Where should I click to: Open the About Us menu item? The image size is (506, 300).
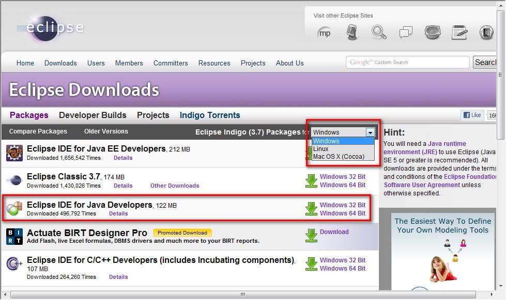290,63
